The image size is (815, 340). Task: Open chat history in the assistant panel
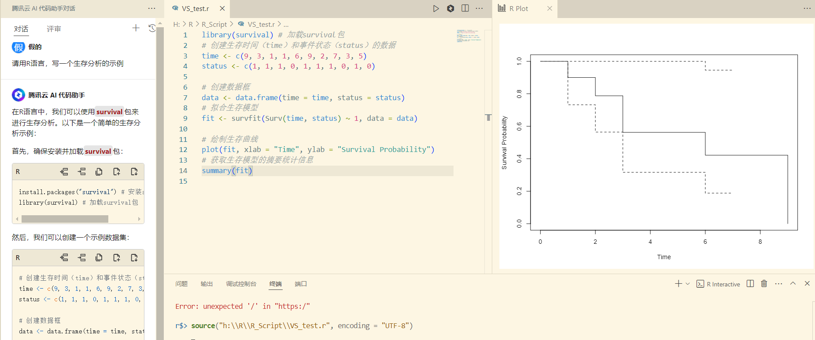coord(152,28)
